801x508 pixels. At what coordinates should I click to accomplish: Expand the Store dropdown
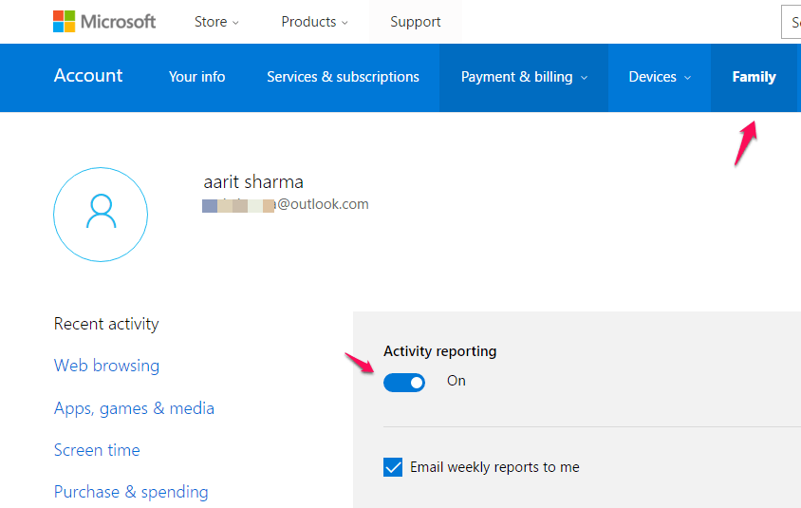click(x=216, y=22)
